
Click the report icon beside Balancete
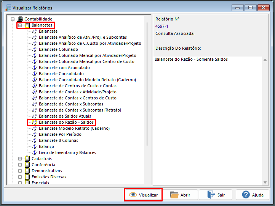tap(35, 31)
